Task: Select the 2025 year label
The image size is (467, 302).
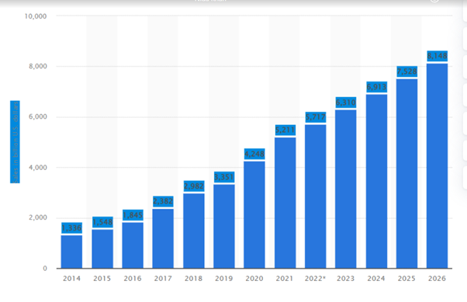Action: [406, 279]
